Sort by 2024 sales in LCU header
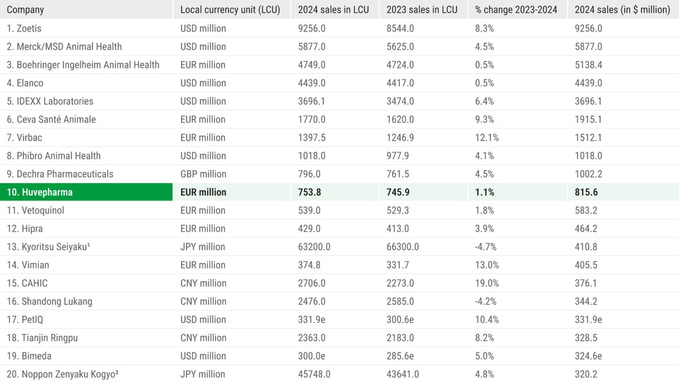This screenshot has height=383, width=679. click(333, 10)
